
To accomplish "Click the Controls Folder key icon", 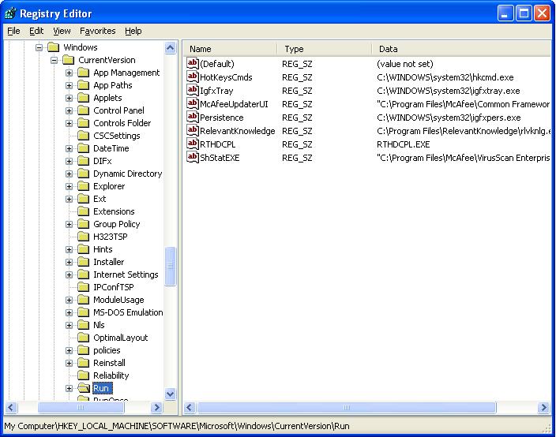I will (84, 123).
